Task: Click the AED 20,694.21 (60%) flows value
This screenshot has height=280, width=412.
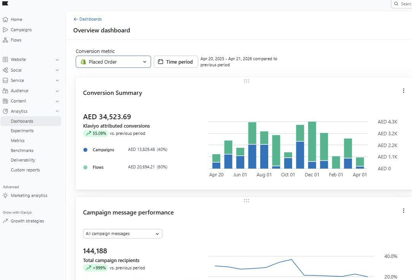Action: 148,167
